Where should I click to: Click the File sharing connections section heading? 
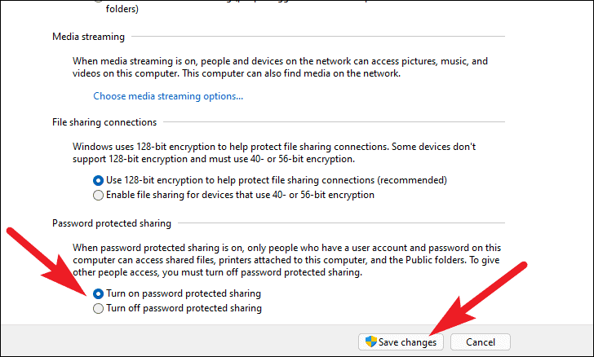104,122
